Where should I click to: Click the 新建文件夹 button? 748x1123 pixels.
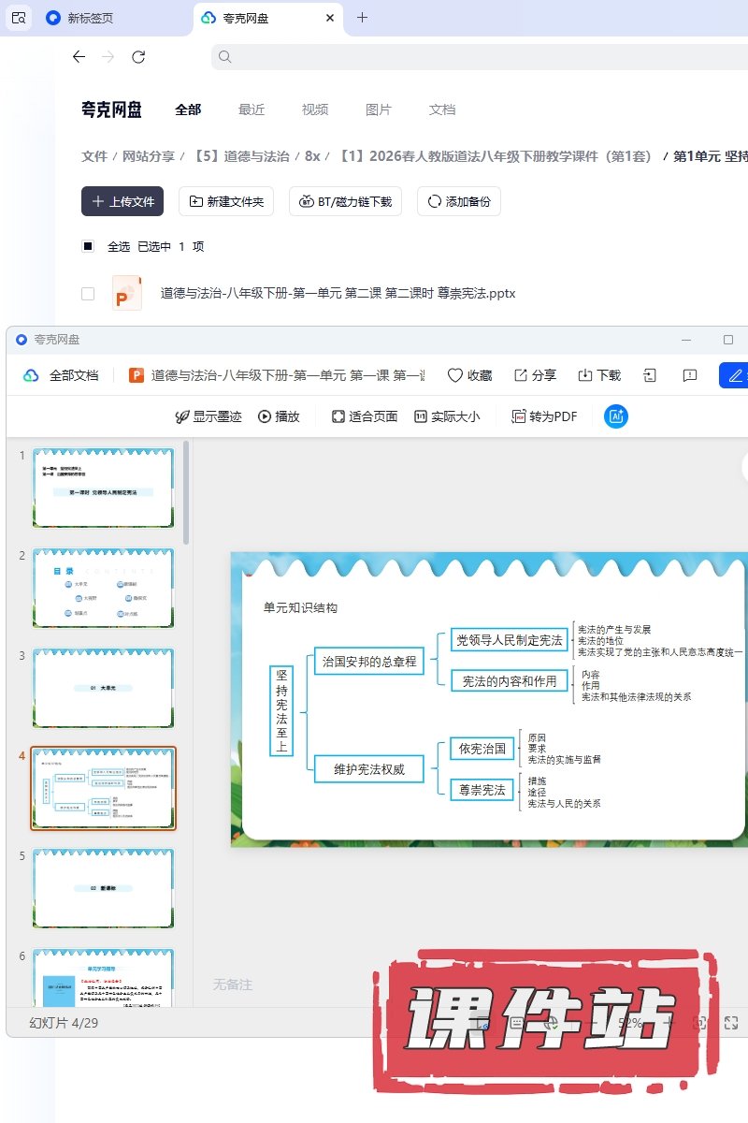pyautogui.click(x=226, y=201)
